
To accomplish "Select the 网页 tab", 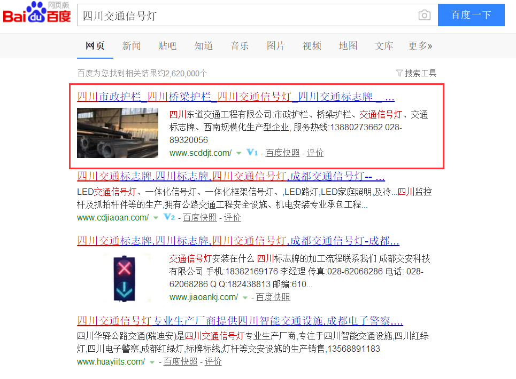I will tap(95, 46).
